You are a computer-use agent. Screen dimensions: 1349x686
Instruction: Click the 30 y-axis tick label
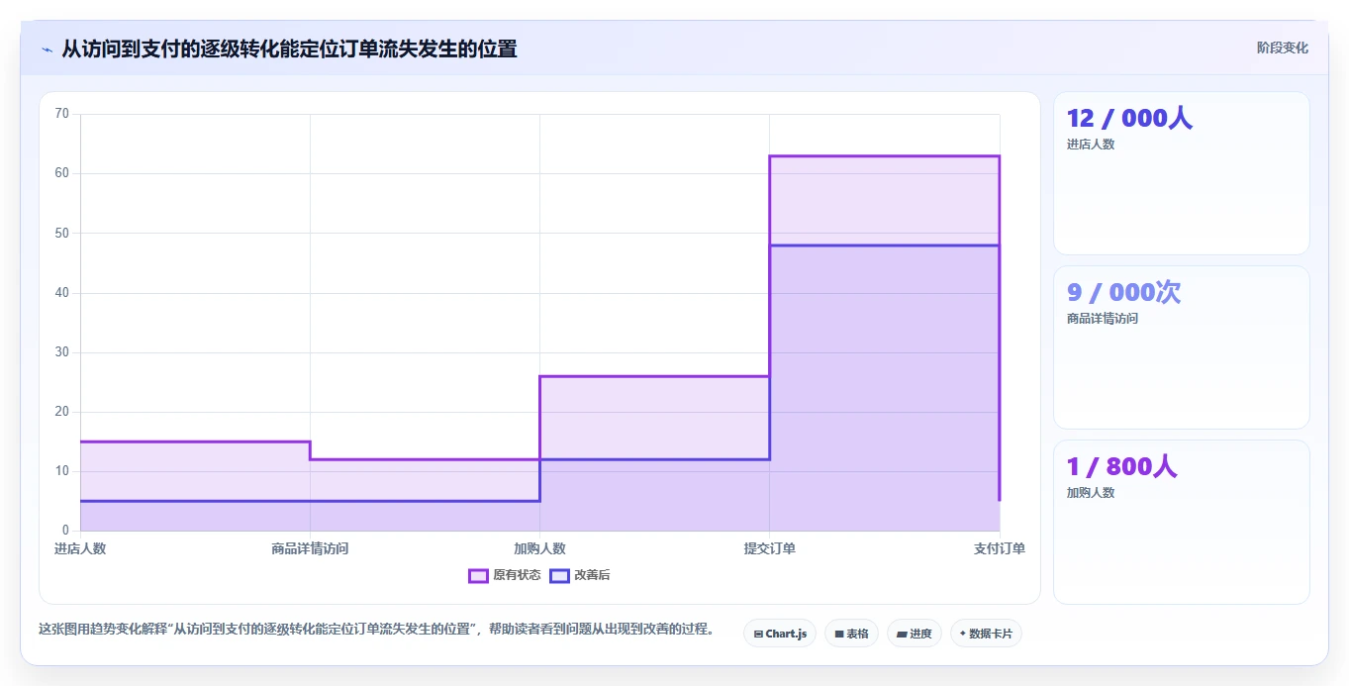coord(61,352)
